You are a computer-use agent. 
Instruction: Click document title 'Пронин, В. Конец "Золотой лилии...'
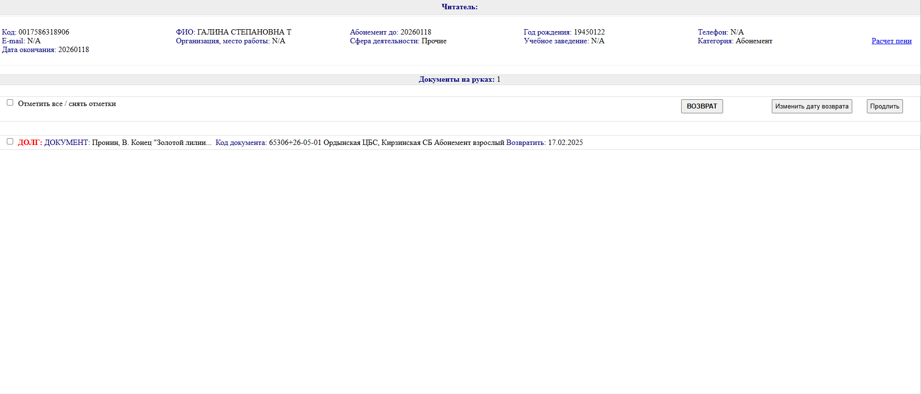coord(152,143)
